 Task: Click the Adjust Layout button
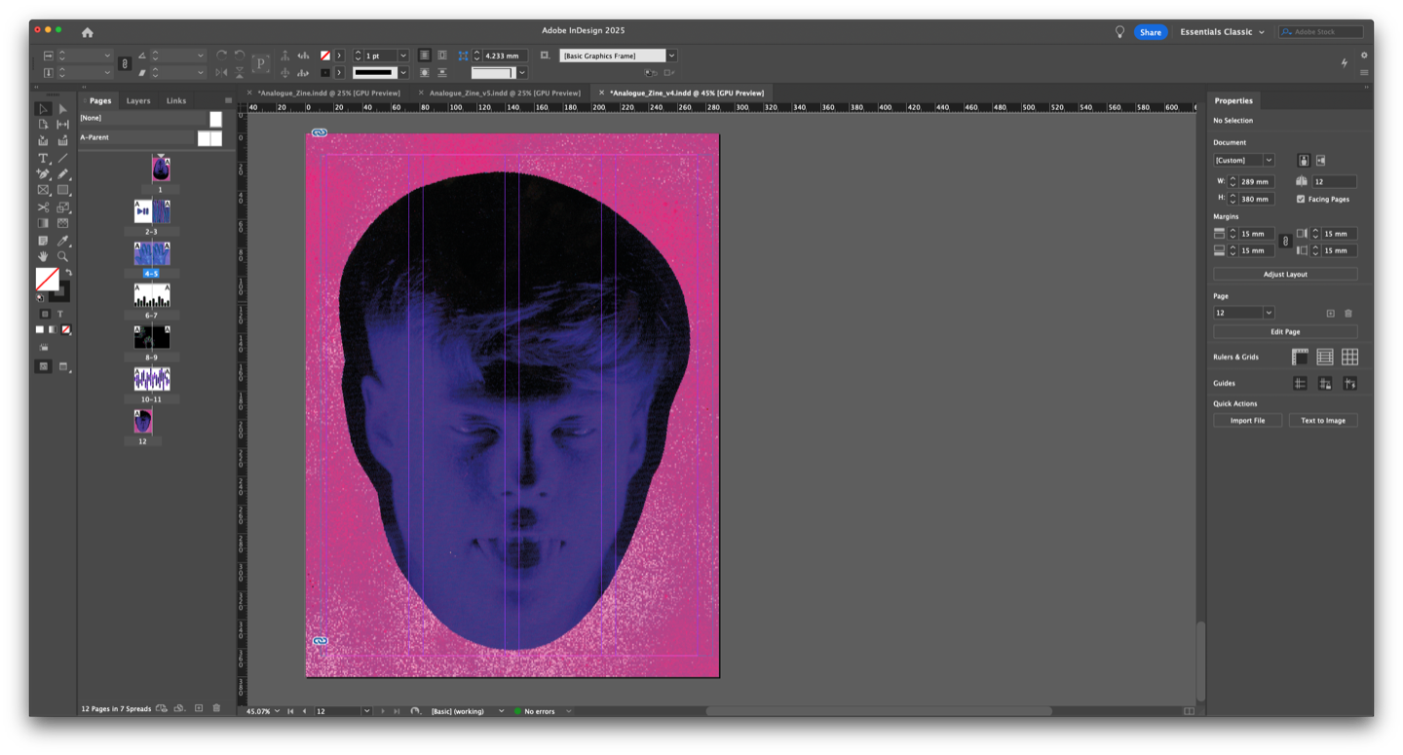pos(1285,275)
